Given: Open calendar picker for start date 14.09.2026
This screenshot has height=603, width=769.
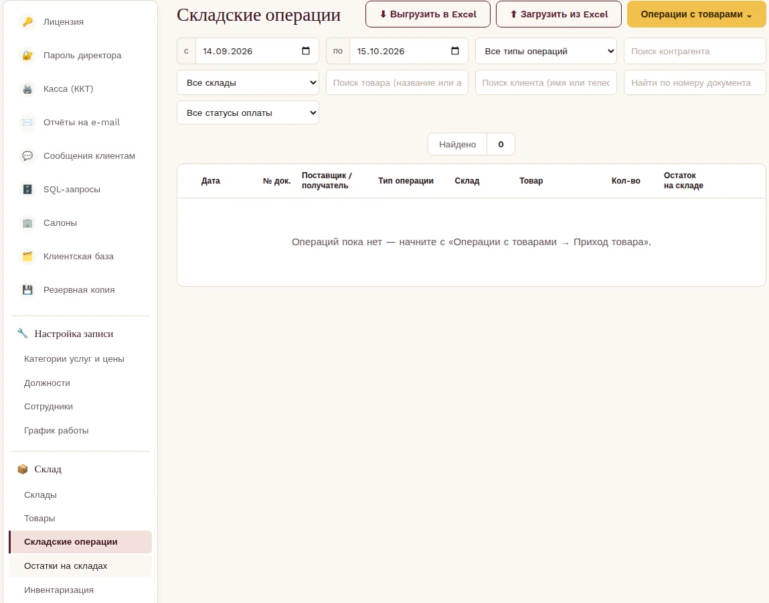Looking at the screenshot, I should pos(306,51).
